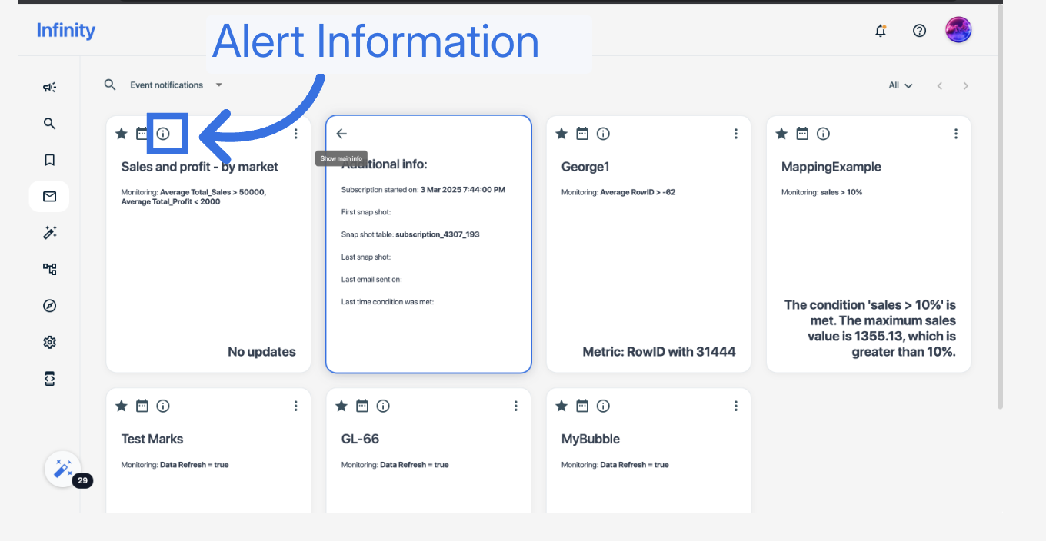Go to next page with right chevron
Screen dimensions: 1046x541
click(966, 85)
